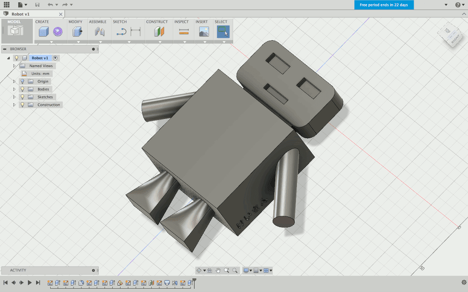This screenshot has width=468, height=292.
Task: Open the Create menu dropdown arrow
Action: click(x=52, y=42)
